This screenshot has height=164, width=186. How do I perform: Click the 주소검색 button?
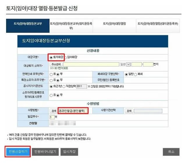click(56, 64)
